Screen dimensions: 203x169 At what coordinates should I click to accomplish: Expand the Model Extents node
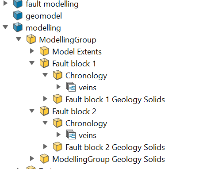[32, 51]
